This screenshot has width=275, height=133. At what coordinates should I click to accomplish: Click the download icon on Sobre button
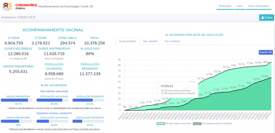[262, 18]
